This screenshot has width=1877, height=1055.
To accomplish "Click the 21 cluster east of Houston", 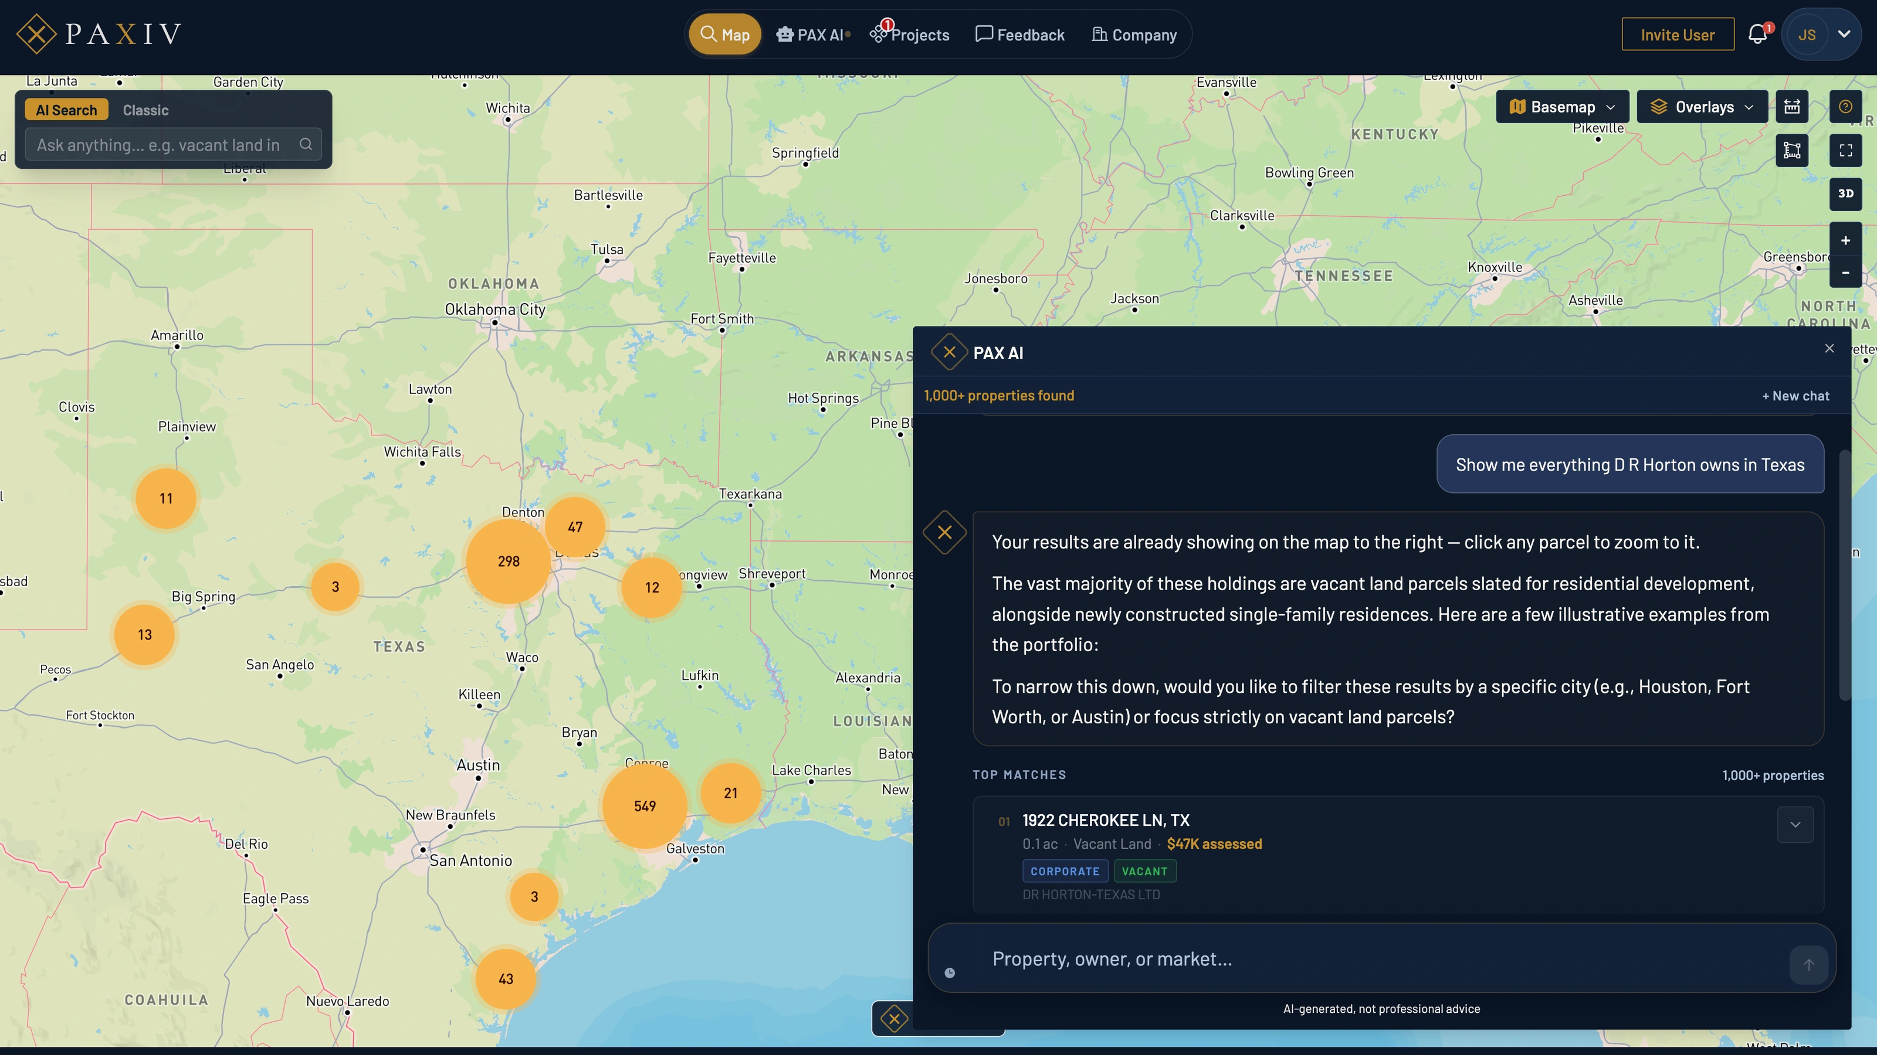I will (x=730, y=793).
